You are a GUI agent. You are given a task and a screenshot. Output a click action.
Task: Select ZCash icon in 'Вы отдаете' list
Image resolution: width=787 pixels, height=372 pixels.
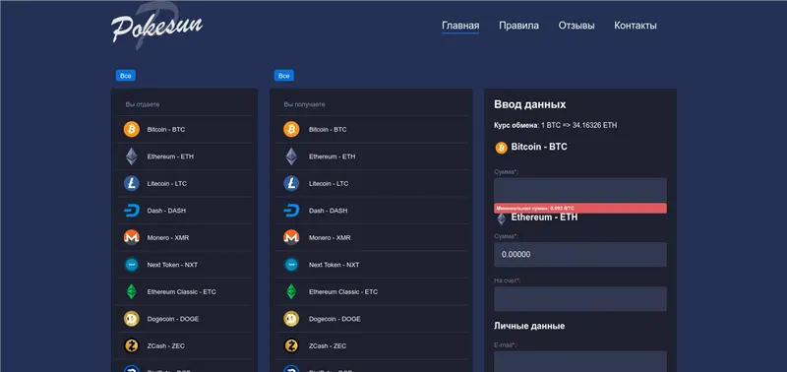[x=132, y=345]
